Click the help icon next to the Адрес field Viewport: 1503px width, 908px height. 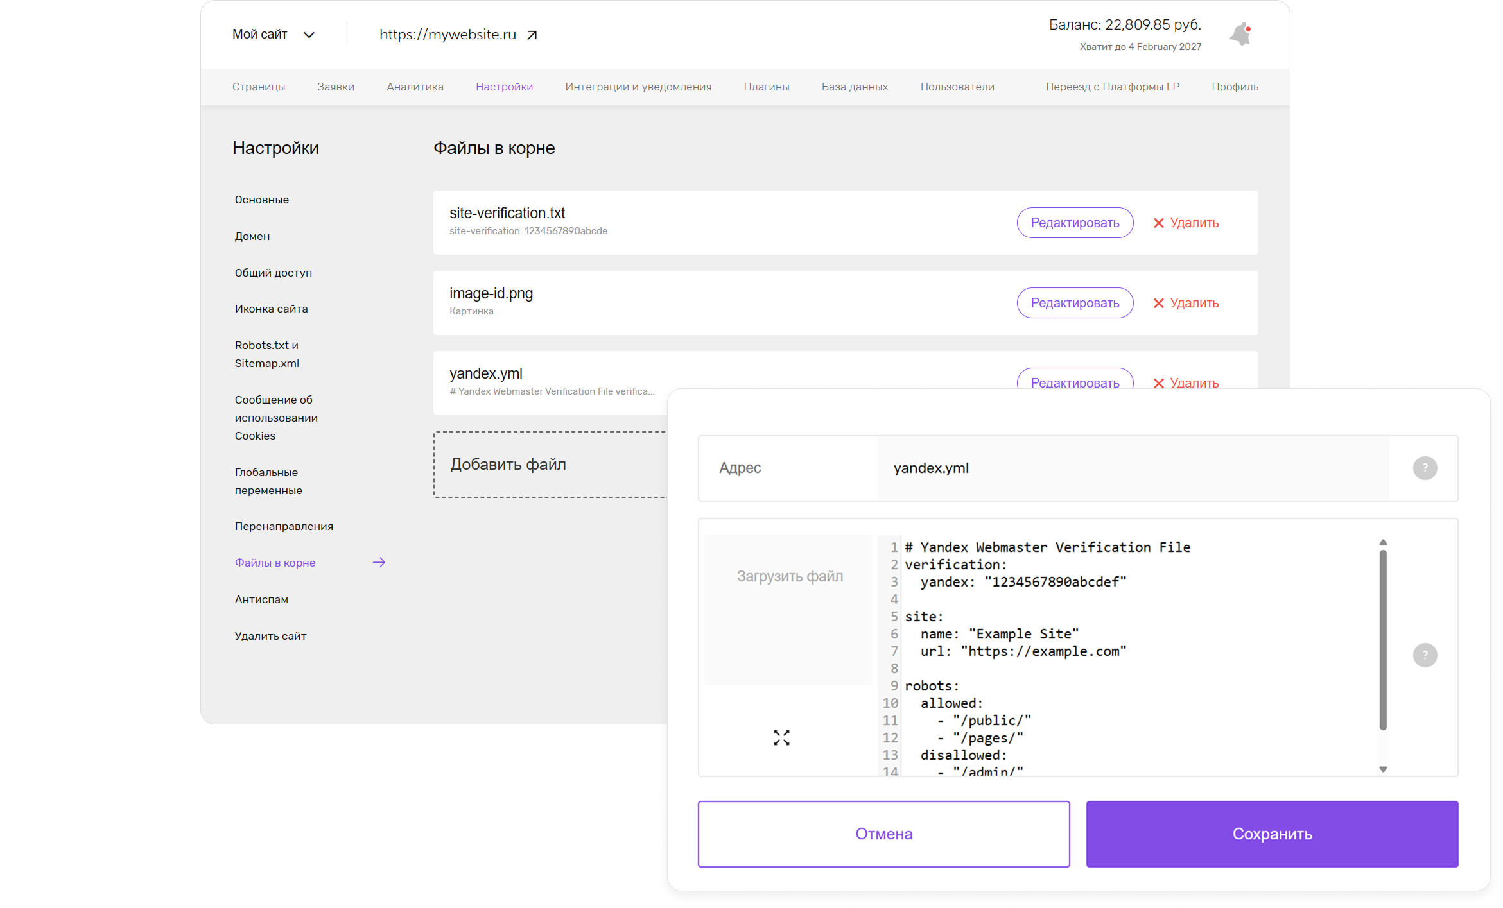pyautogui.click(x=1424, y=468)
